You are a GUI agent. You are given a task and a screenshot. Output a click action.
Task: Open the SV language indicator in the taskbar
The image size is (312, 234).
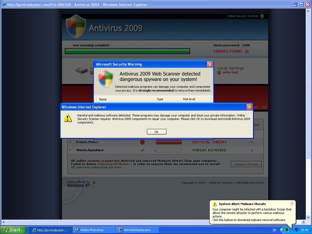click(275, 230)
